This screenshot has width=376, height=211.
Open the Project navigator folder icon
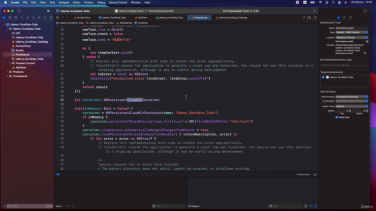tap(4, 18)
